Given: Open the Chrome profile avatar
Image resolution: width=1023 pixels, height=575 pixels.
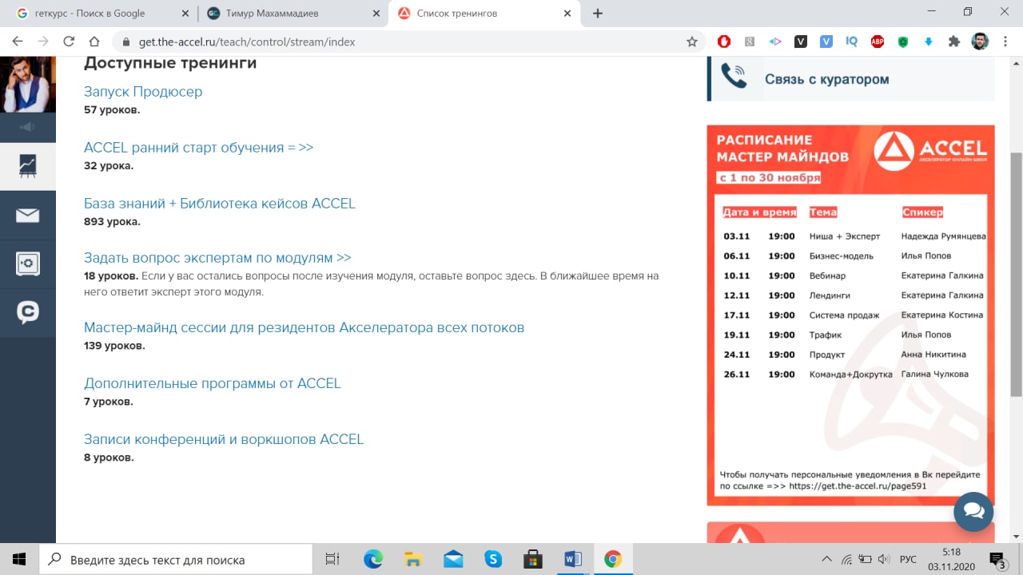Looking at the screenshot, I should click(x=980, y=42).
